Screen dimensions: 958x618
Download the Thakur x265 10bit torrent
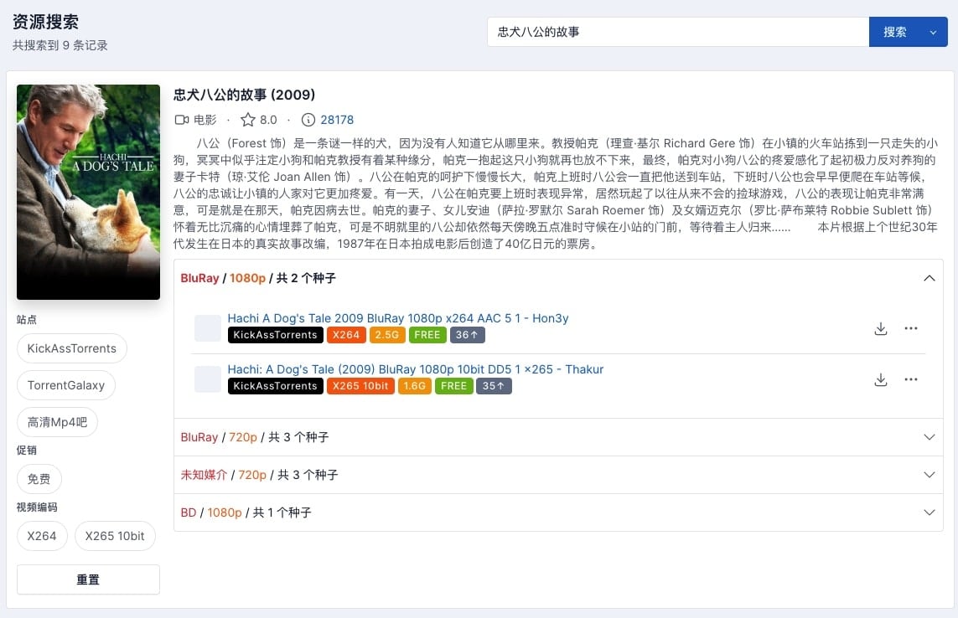pyautogui.click(x=880, y=380)
